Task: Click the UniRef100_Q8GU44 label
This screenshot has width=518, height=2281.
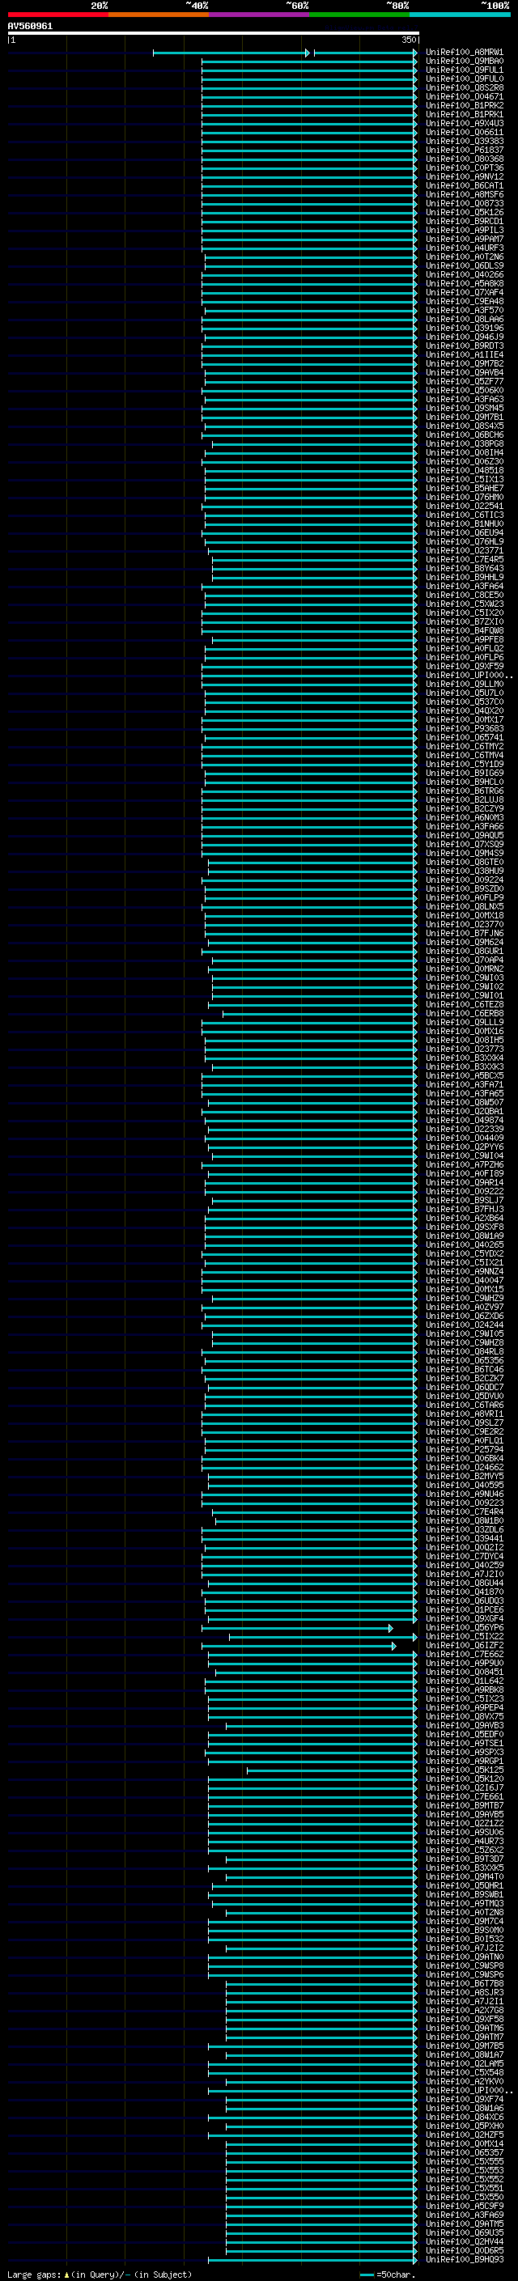Action: tap(464, 1584)
